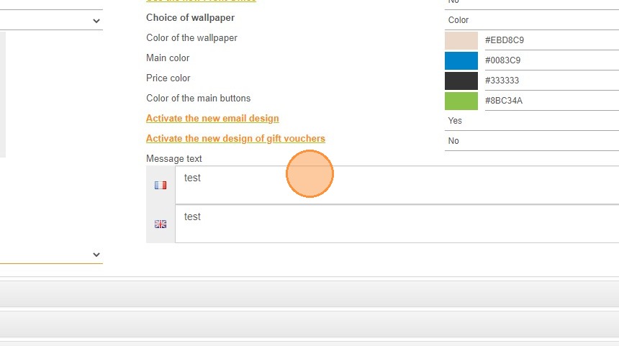Screen dimensions: 619x346
Task: Expand the lower left sidebar chevron
Action: (x=96, y=255)
